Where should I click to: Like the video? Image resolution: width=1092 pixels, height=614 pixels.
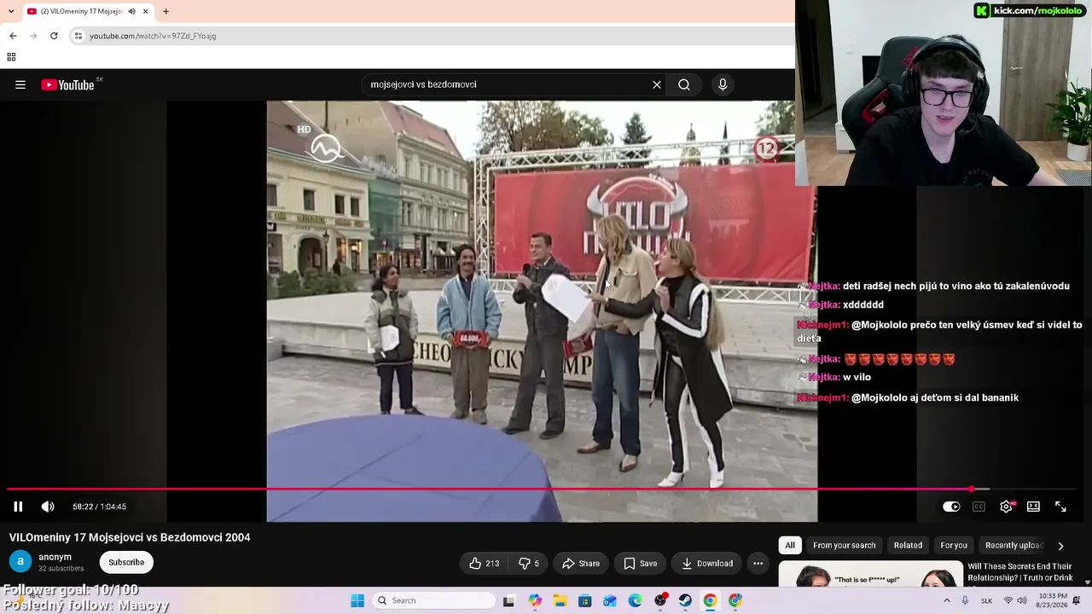coord(484,563)
